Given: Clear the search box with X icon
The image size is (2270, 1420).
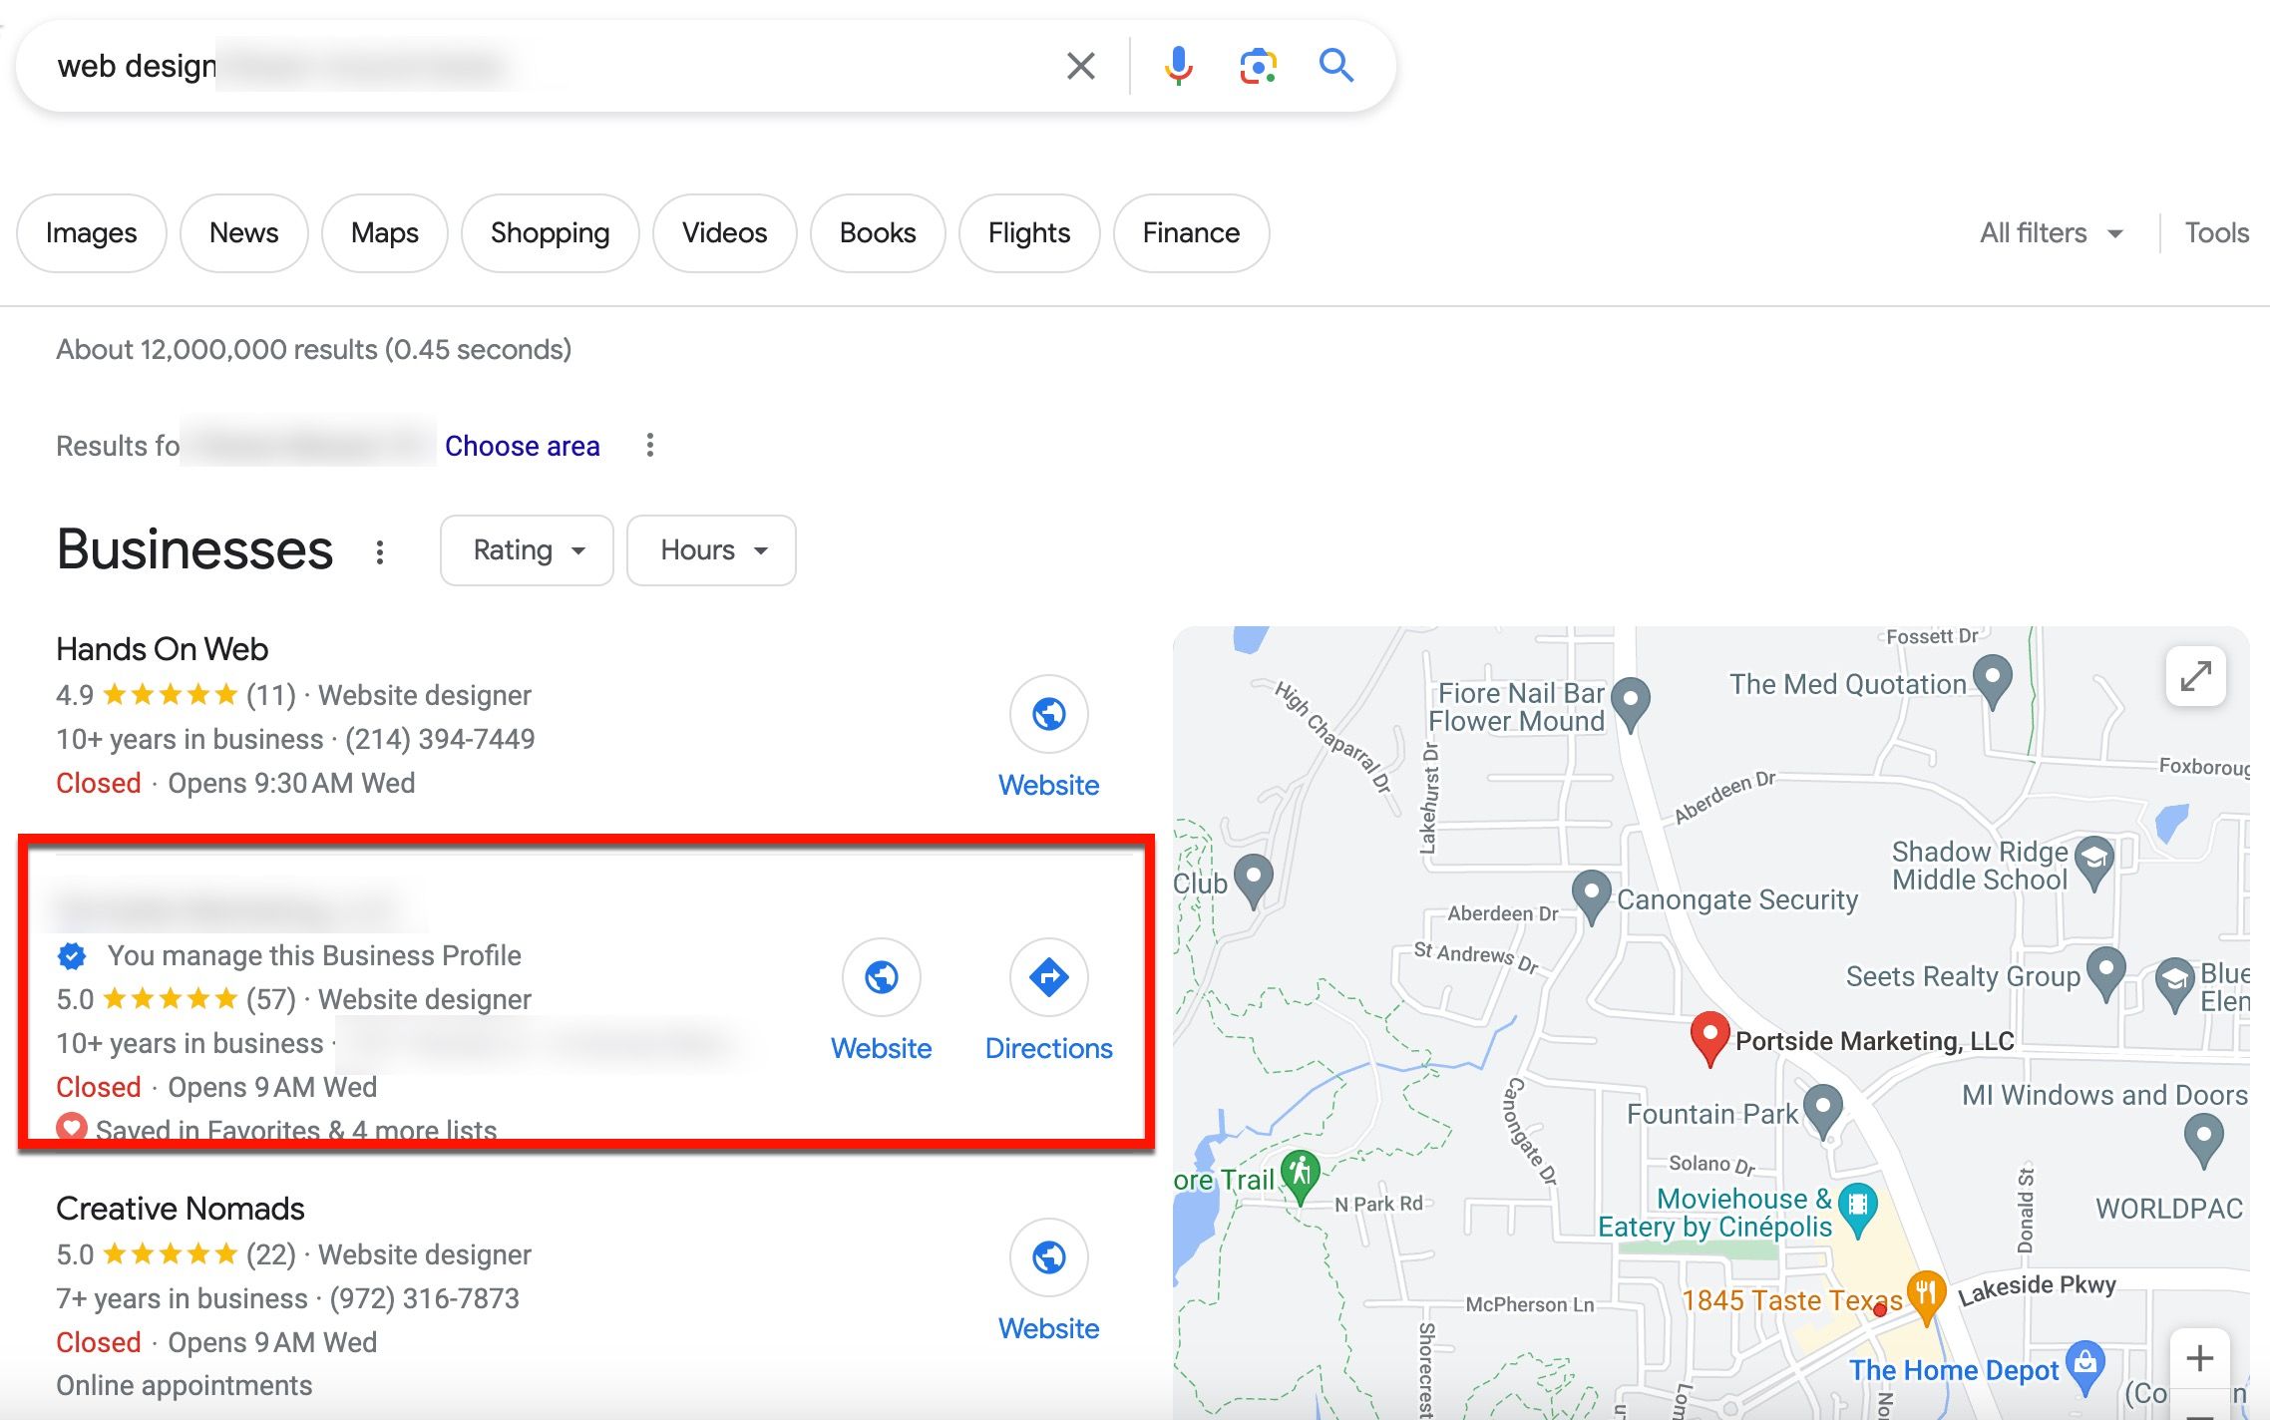Looking at the screenshot, I should click(1080, 66).
